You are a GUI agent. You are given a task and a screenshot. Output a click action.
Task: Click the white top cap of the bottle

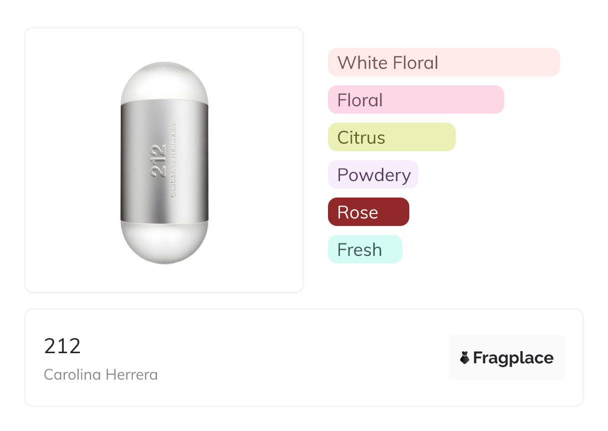tap(164, 82)
